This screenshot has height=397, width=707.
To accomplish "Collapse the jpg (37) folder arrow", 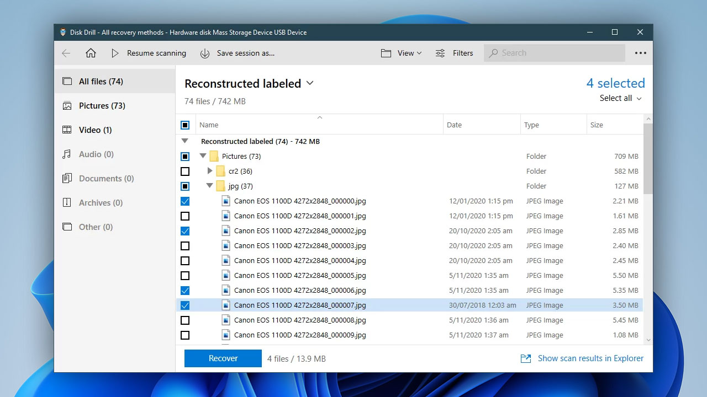I will 209,186.
